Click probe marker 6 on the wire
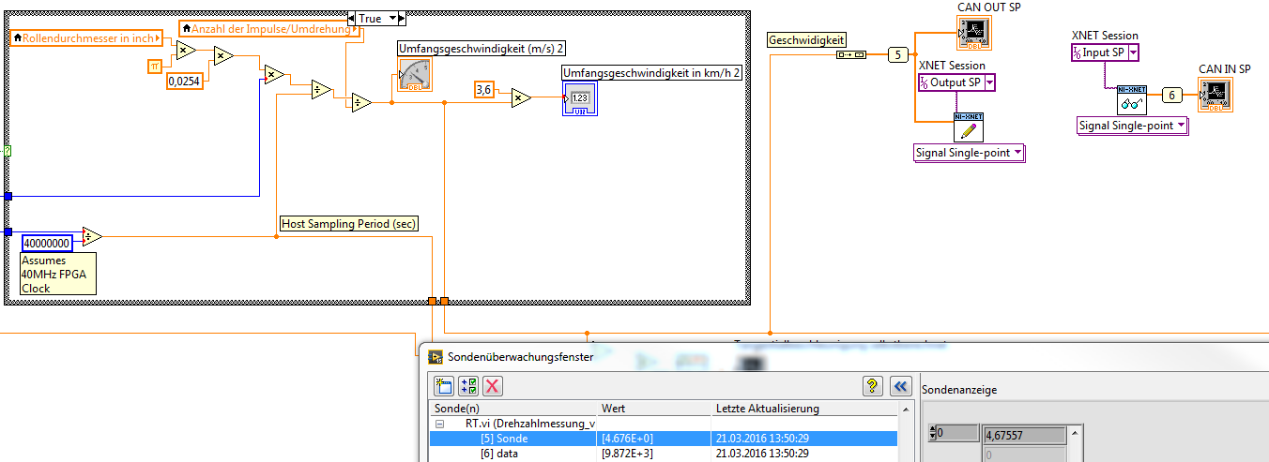The image size is (1269, 462). tap(1171, 95)
